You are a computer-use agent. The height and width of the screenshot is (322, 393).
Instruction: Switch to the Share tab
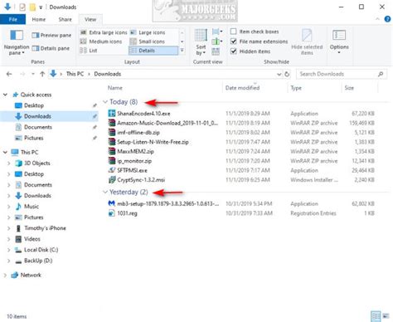(65, 19)
